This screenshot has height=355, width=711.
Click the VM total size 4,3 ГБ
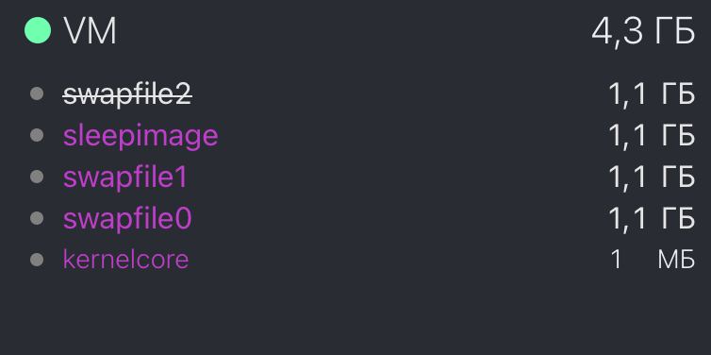643,32
